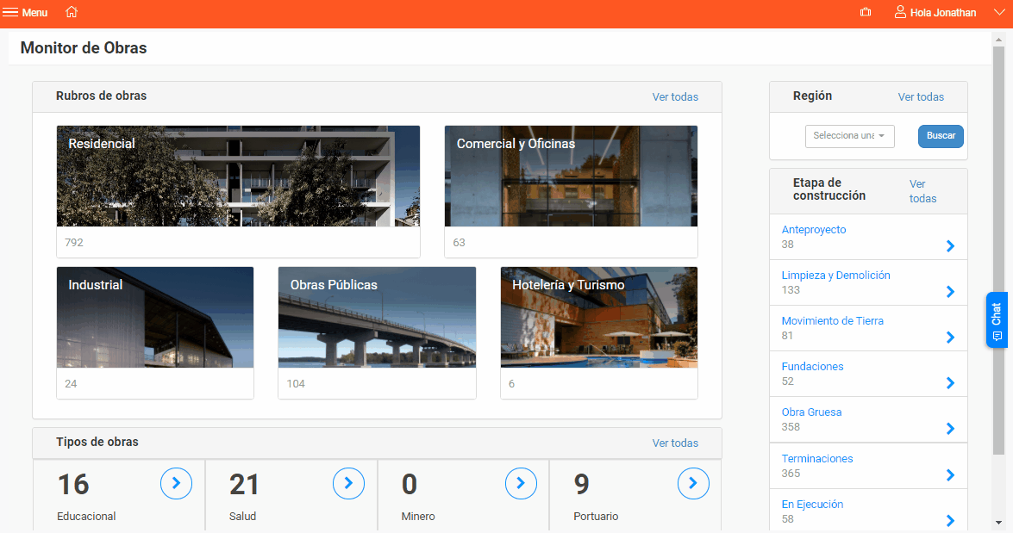The image size is (1013, 533).
Task: Open Ver todas link for Rubros de obras
Action: [x=675, y=96]
